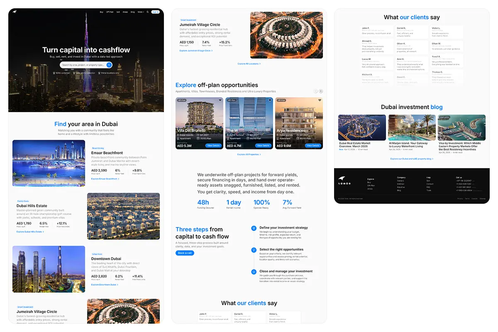
Task: Click the RERA compliant badge icon
Action: pos(54,73)
